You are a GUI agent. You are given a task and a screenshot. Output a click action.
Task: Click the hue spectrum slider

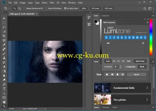(x=151, y=37)
